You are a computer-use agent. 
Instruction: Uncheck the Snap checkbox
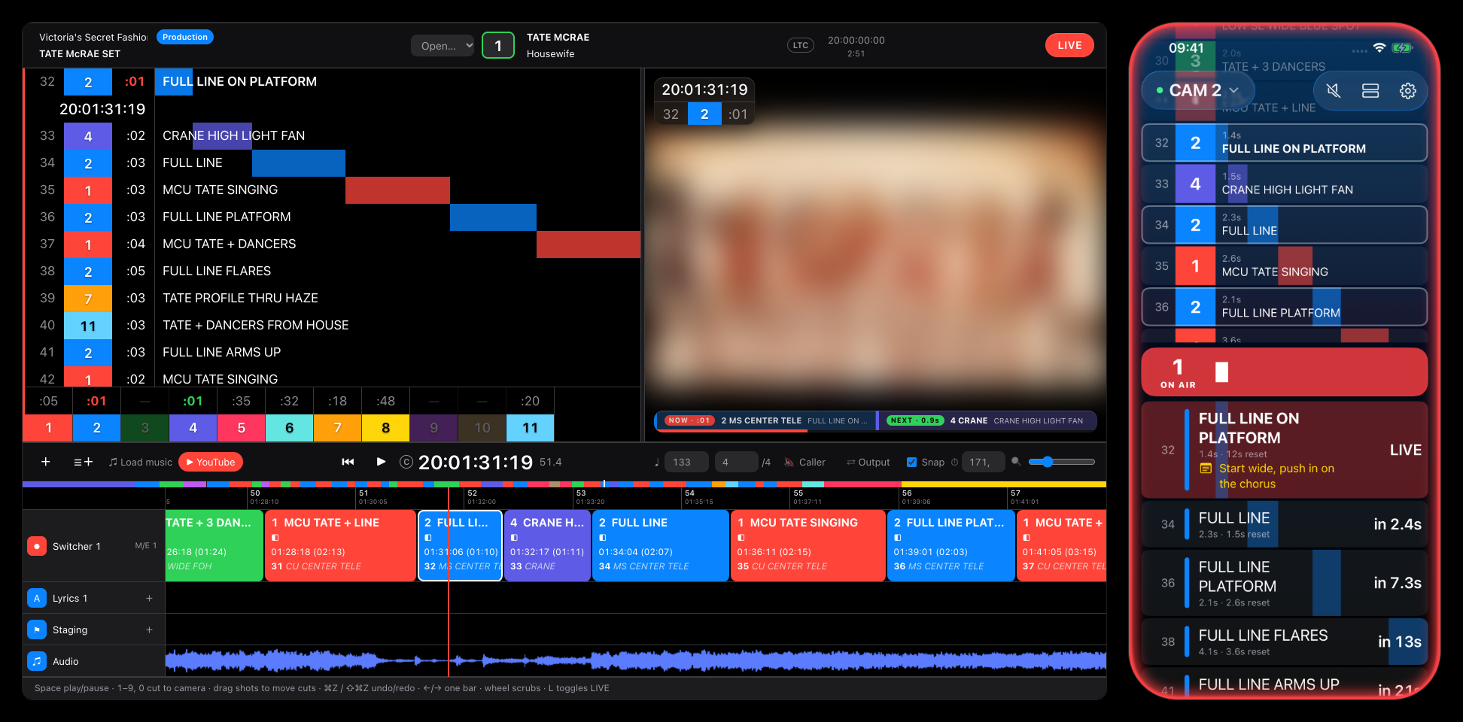(911, 463)
